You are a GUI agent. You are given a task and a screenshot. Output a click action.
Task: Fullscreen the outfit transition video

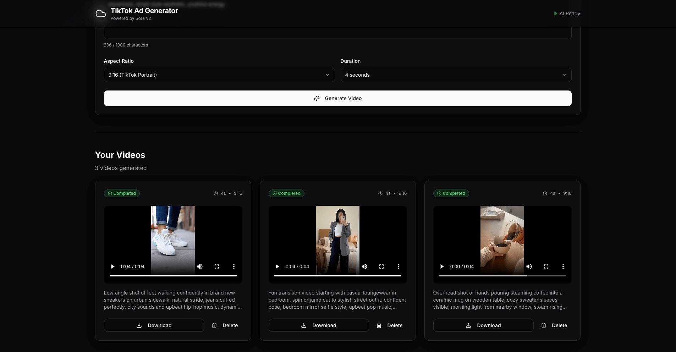381,266
